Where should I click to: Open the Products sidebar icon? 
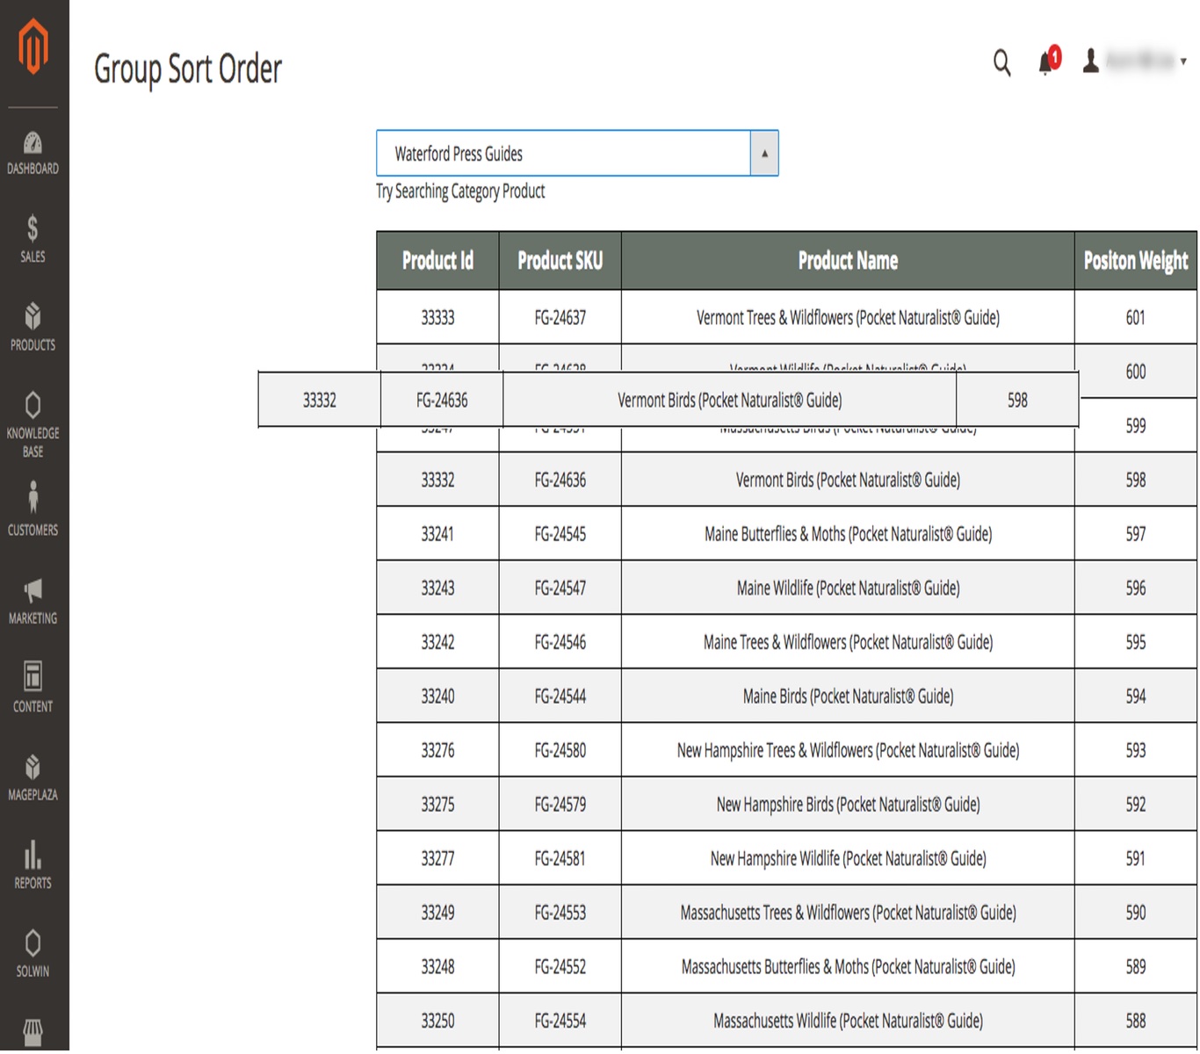click(x=33, y=327)
